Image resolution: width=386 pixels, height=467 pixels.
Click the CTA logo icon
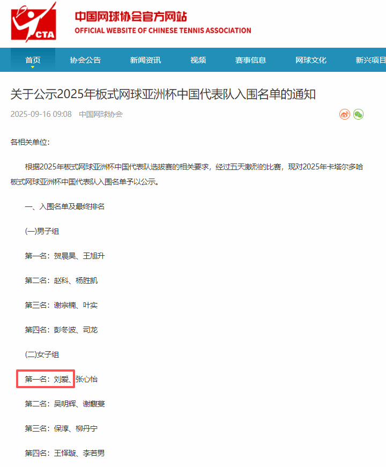point(33,21)
